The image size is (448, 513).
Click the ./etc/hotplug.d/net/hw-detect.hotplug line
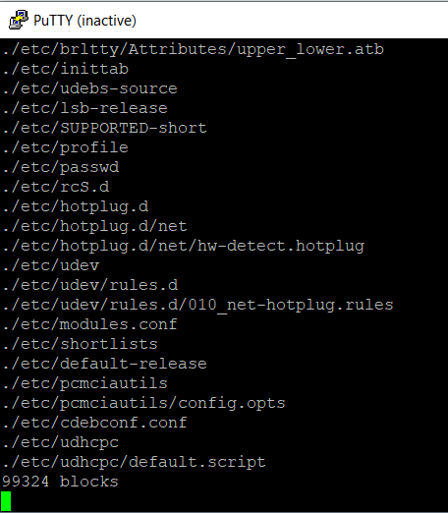[x=184, y=247]
